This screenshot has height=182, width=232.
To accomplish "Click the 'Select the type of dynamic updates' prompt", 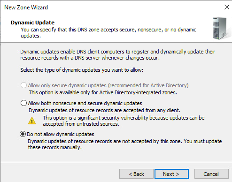I will (82, 70).
